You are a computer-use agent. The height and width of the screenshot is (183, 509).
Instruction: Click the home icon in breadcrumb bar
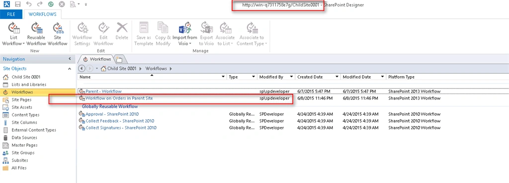(x=103, y=69)
